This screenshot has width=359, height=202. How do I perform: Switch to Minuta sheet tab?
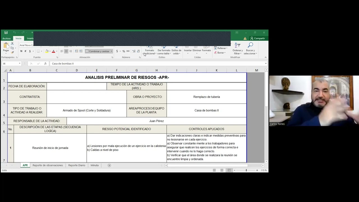point(95,165)
